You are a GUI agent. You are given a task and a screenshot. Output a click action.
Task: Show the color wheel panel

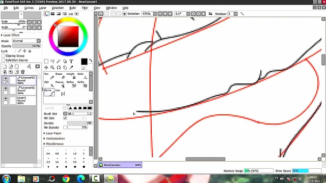(x=46, y=14)
